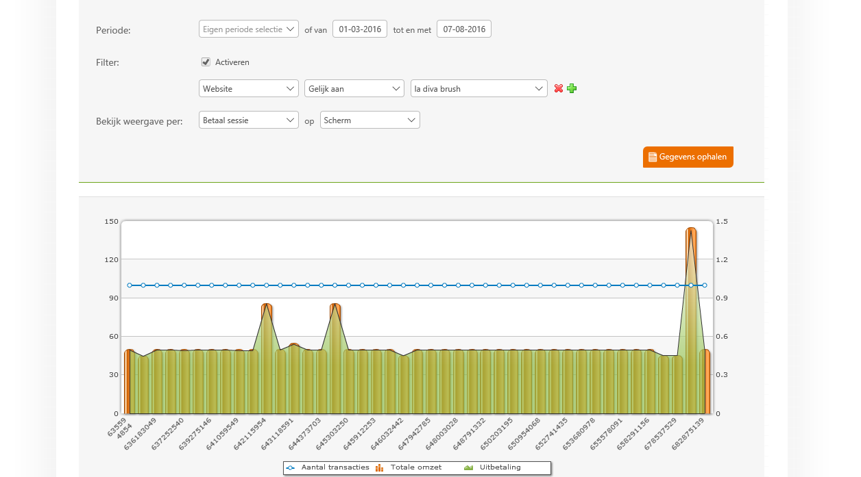
Task: Click the Gegevens ophalen button
Action: [688, 157]
